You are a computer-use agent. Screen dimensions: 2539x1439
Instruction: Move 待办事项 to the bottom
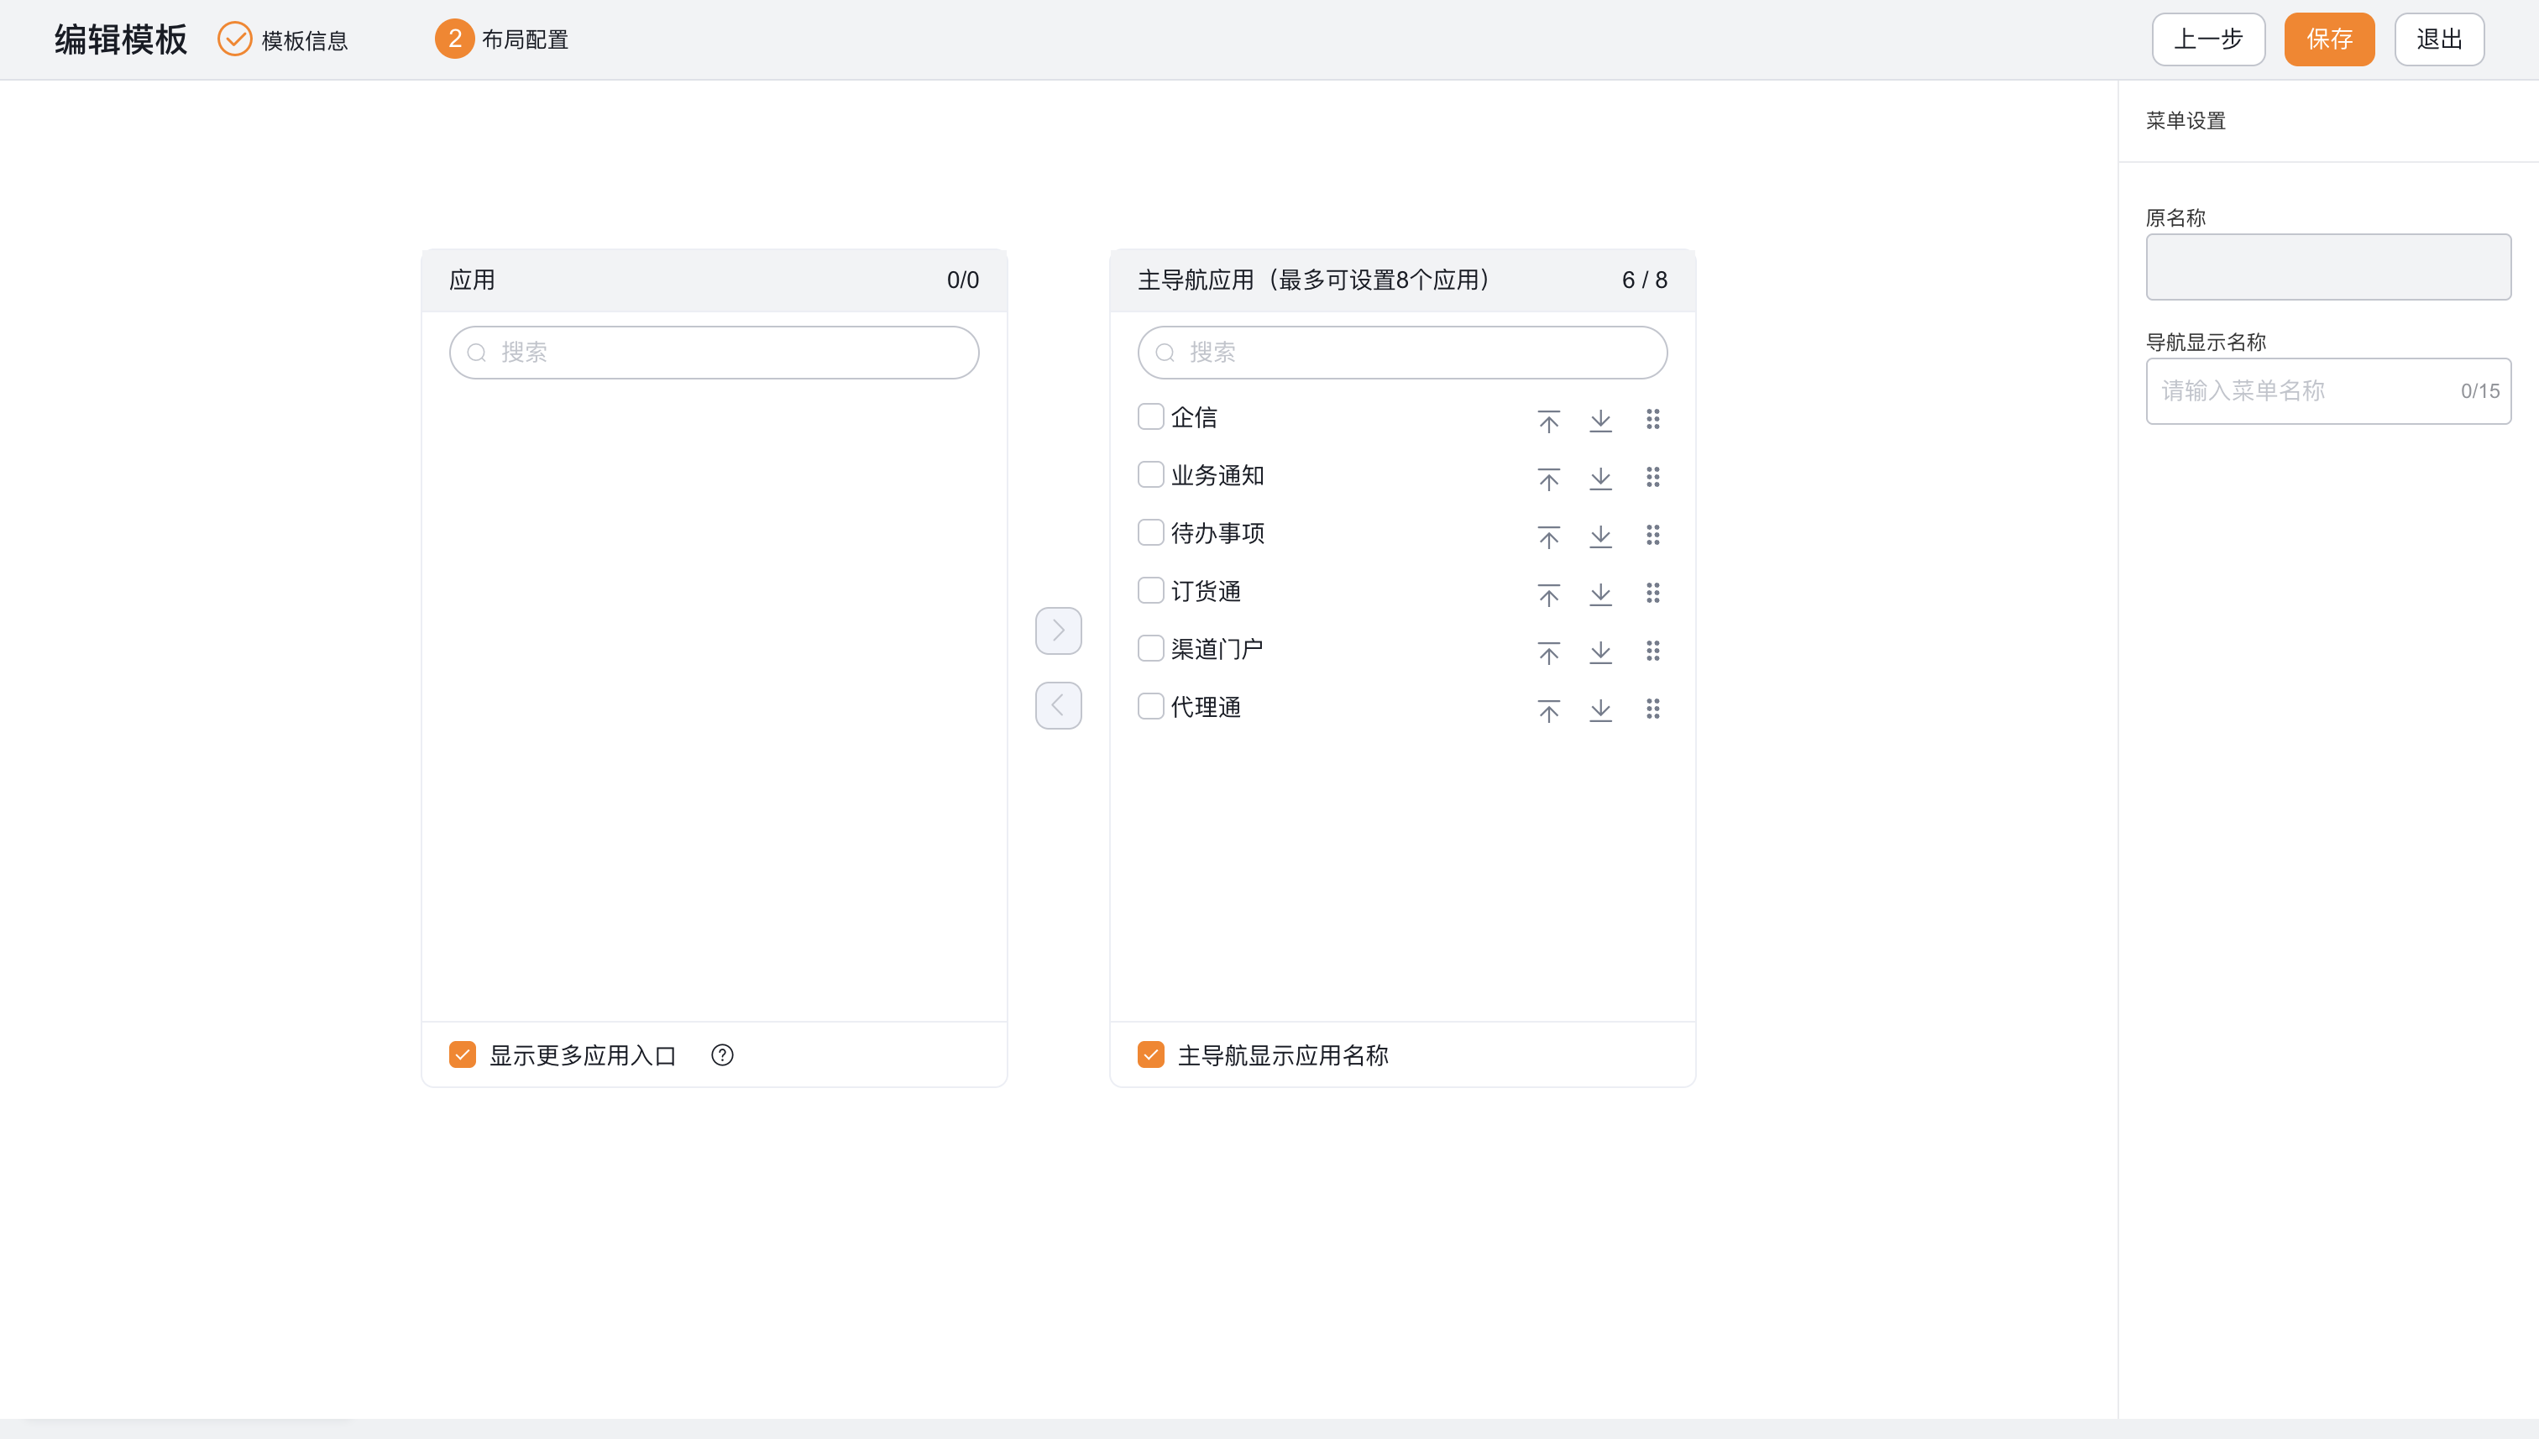pyautogui.click(x=1600, y=536)
